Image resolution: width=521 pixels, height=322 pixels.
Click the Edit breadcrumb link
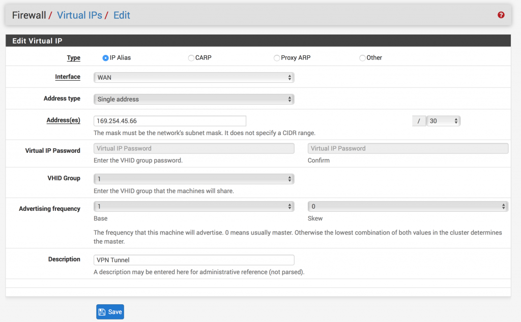tap(122, 15)
